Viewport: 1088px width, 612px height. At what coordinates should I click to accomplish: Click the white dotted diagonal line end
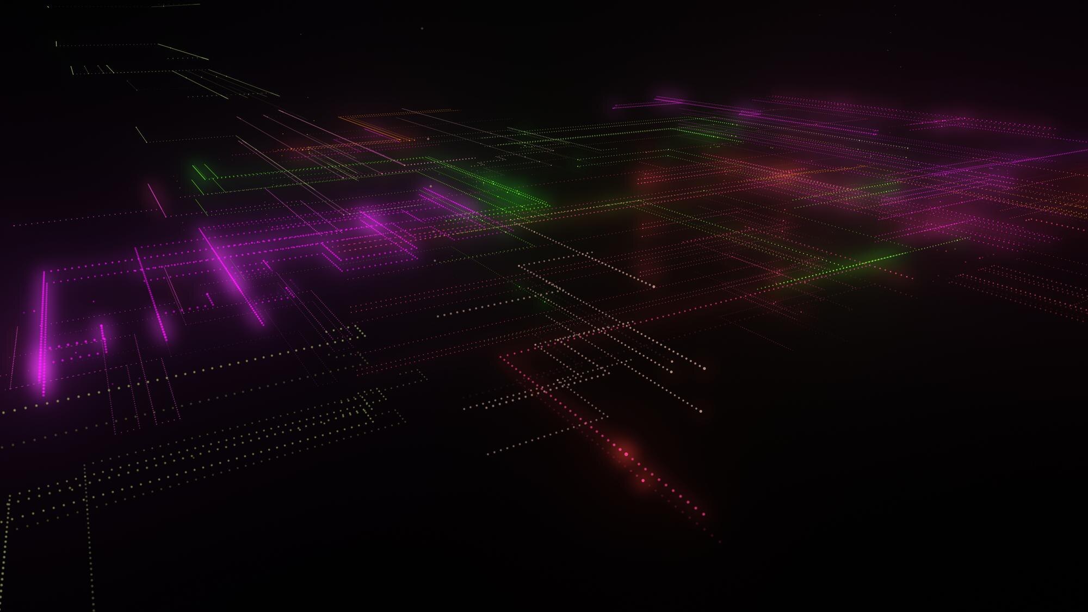(701, 411)
